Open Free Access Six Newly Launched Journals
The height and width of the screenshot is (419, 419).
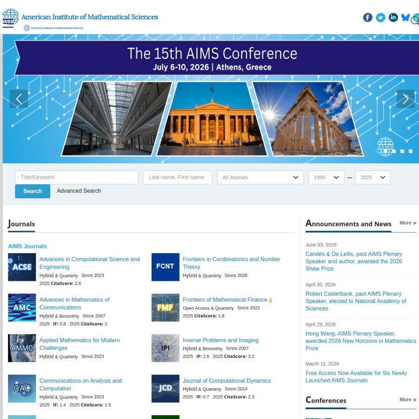[x=356, y=377]
